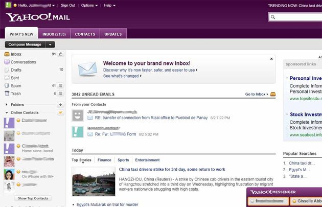Viewport: 322px width, 207px height.
Task: Add a new folder with plus icon
Action: click(x=61, y=104)
